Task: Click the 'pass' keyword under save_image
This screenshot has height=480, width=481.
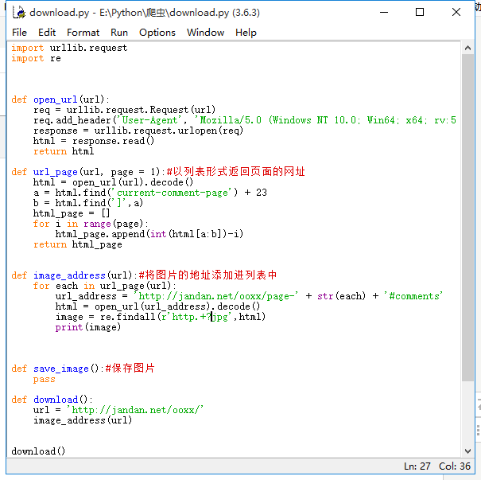Action: tap(45, 379)
